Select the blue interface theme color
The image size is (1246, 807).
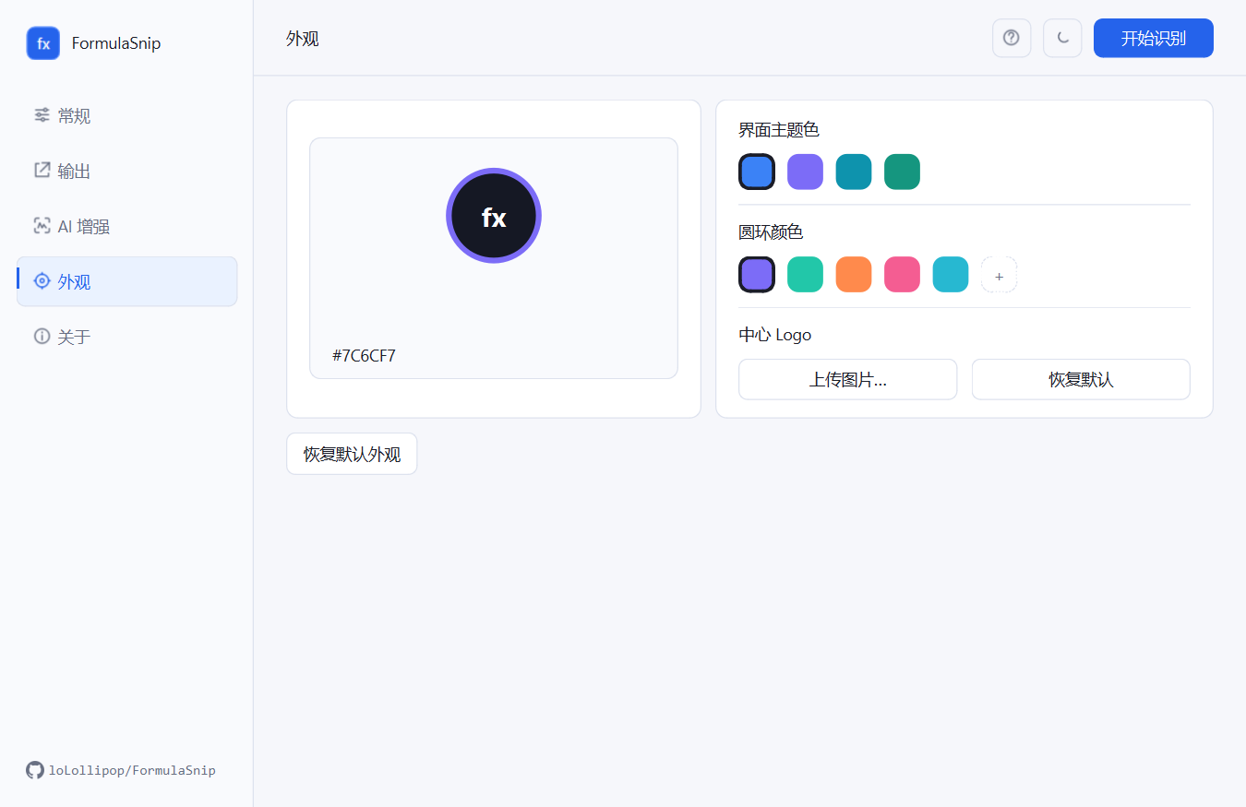coord(757,172)
